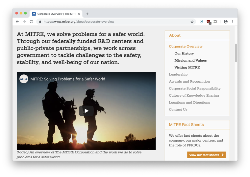Open Visiting MITRE page
The image size is (250, 177).
(187, 68)
